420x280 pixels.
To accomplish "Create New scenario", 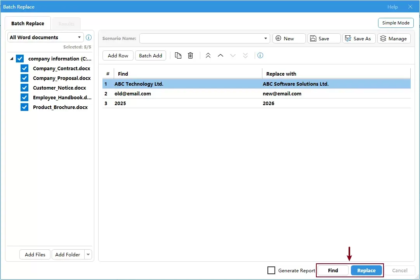I will (x=289, y=38).
